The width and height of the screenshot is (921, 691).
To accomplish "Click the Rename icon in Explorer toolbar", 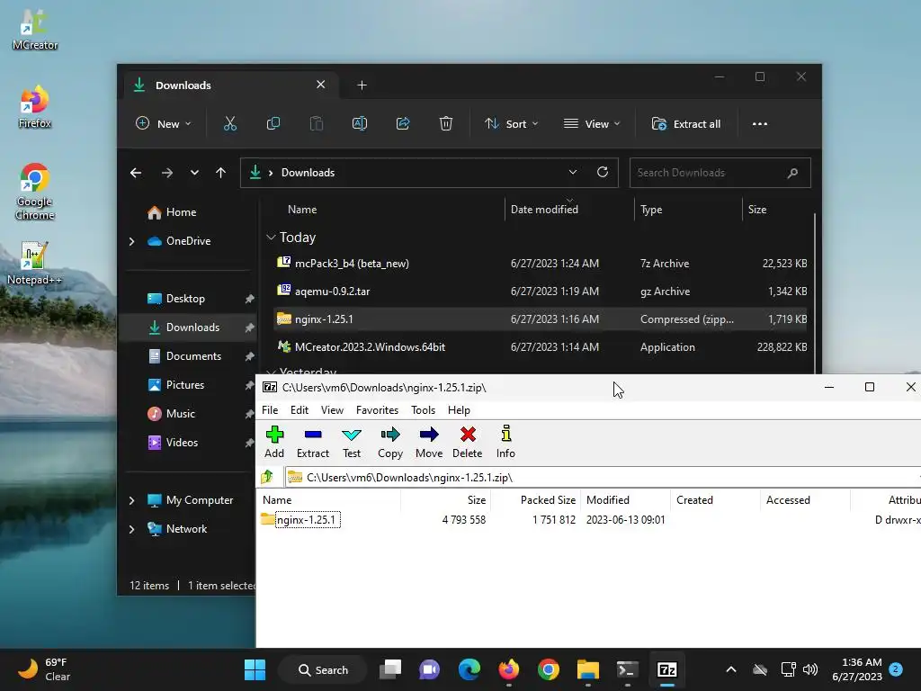I will coord(360,124).
